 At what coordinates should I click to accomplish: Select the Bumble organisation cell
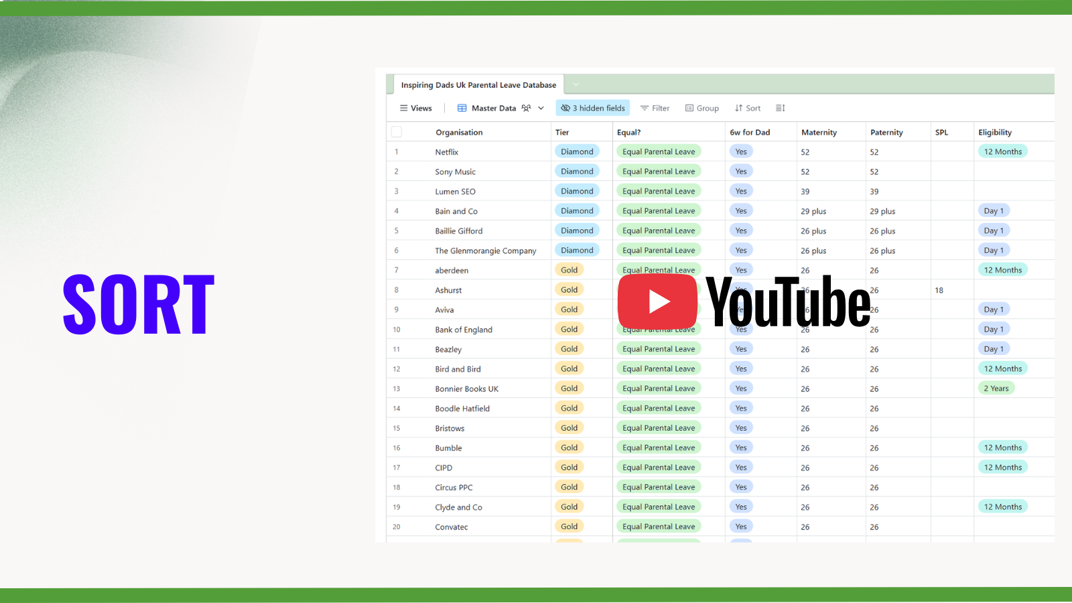tap(448, 448)
